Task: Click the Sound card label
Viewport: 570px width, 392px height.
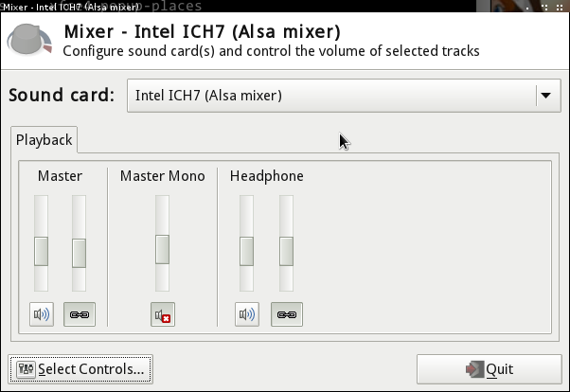Action: (62, 96)
